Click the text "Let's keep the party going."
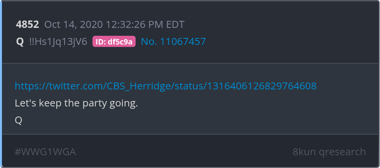The image size is (380, 168). coord(76,103)
